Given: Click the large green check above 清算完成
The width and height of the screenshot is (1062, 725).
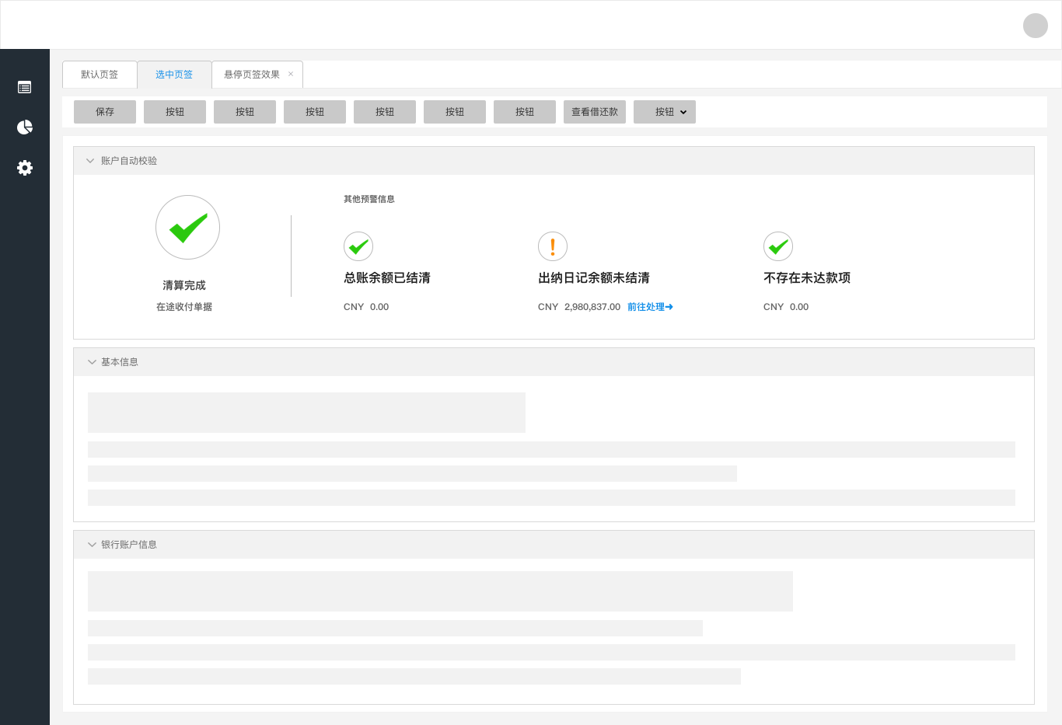Looking at the screenshot, I should [187, 227].
